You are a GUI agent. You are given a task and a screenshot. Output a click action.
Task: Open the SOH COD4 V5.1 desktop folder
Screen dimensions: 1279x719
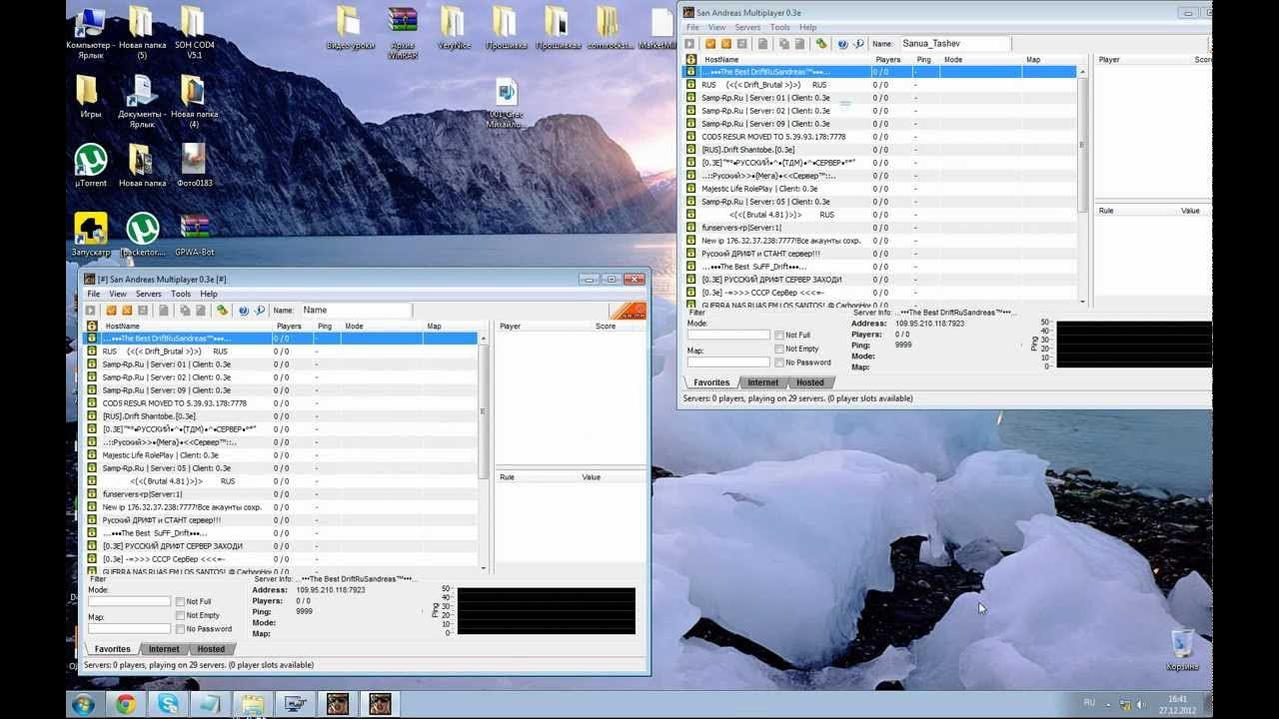click(x=194, y=32)
